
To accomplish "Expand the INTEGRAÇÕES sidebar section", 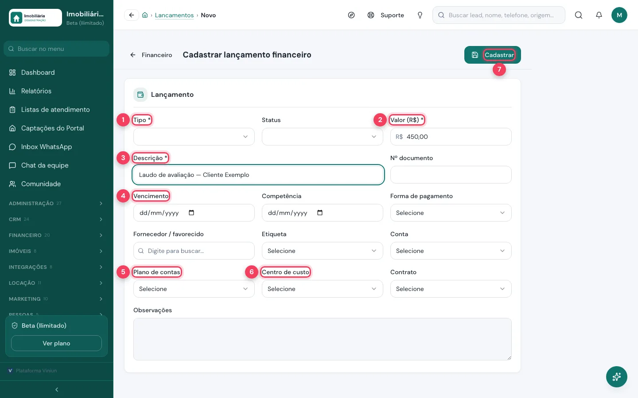I will click(x=57, y=267).
